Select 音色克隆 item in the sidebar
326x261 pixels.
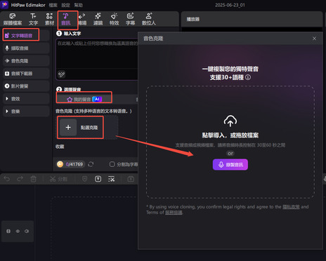tap(26, 61)
